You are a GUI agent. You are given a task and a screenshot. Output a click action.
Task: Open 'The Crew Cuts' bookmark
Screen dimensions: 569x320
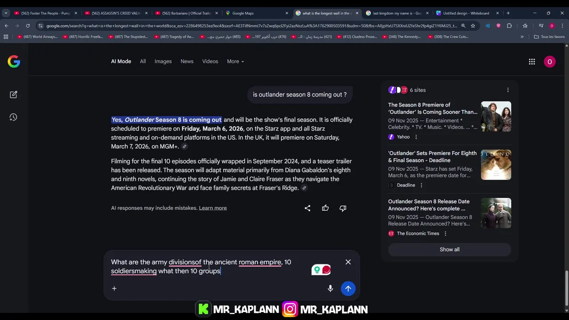pos(448,37)
